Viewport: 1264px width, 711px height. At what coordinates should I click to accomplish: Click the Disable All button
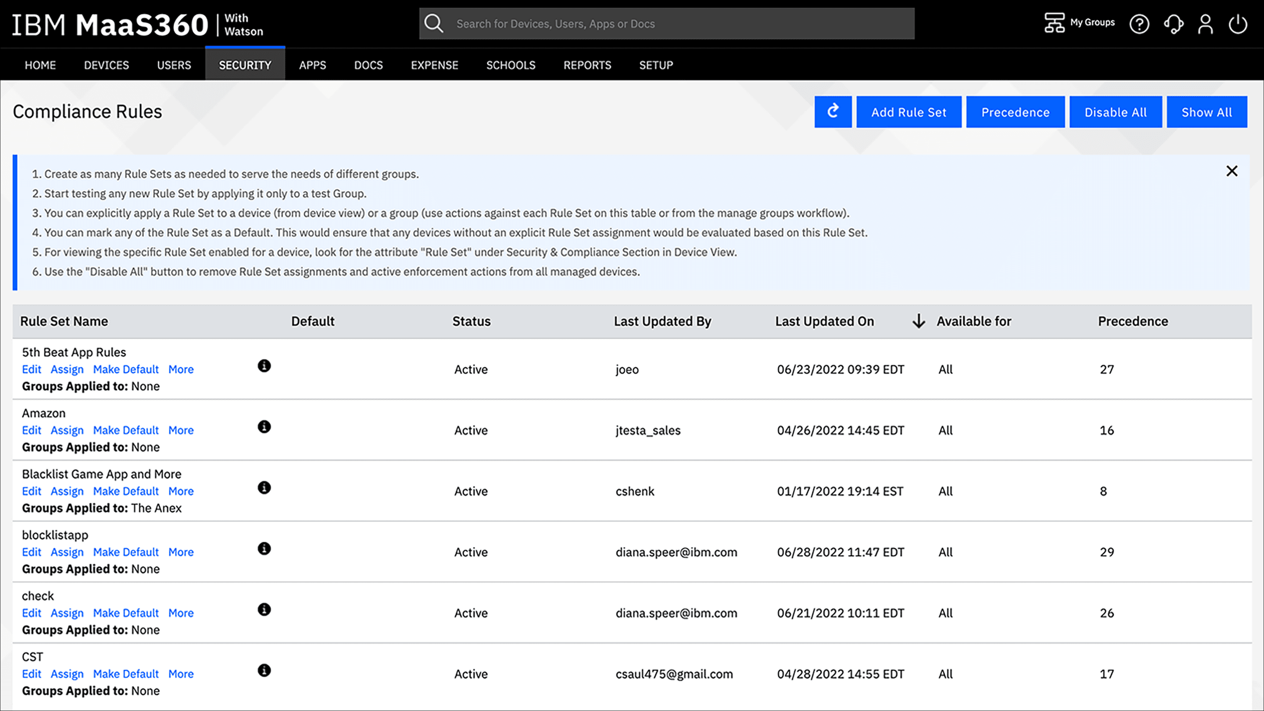click(x=1115, y=112)
